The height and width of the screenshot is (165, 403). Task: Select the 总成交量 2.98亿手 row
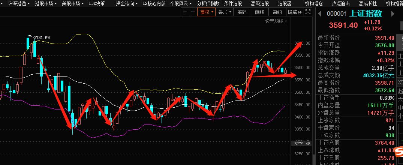(356, 68)
